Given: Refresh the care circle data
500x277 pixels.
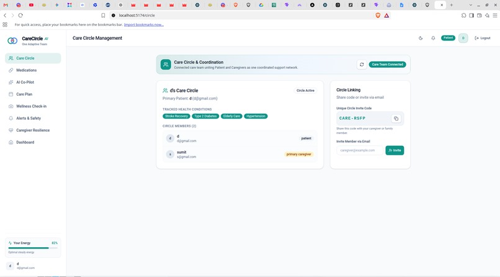Looking at the screenshot, I should click(x=362, y=65).
